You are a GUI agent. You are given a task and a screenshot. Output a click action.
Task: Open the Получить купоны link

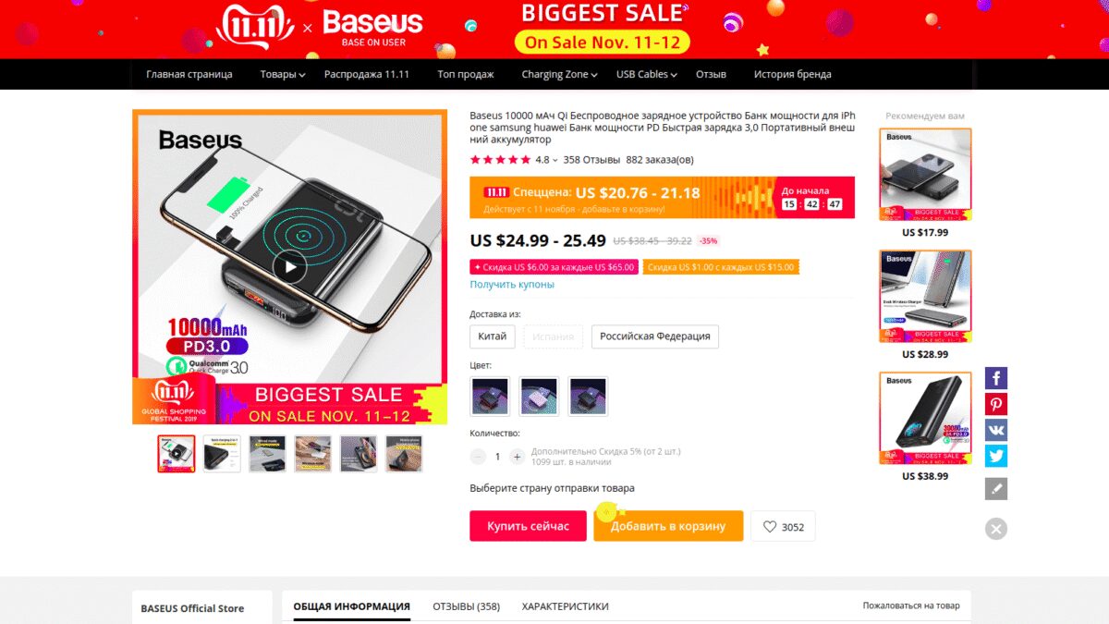click(512, 285)
